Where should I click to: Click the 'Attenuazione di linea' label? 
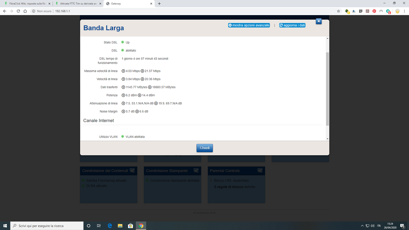coord(103,103)
